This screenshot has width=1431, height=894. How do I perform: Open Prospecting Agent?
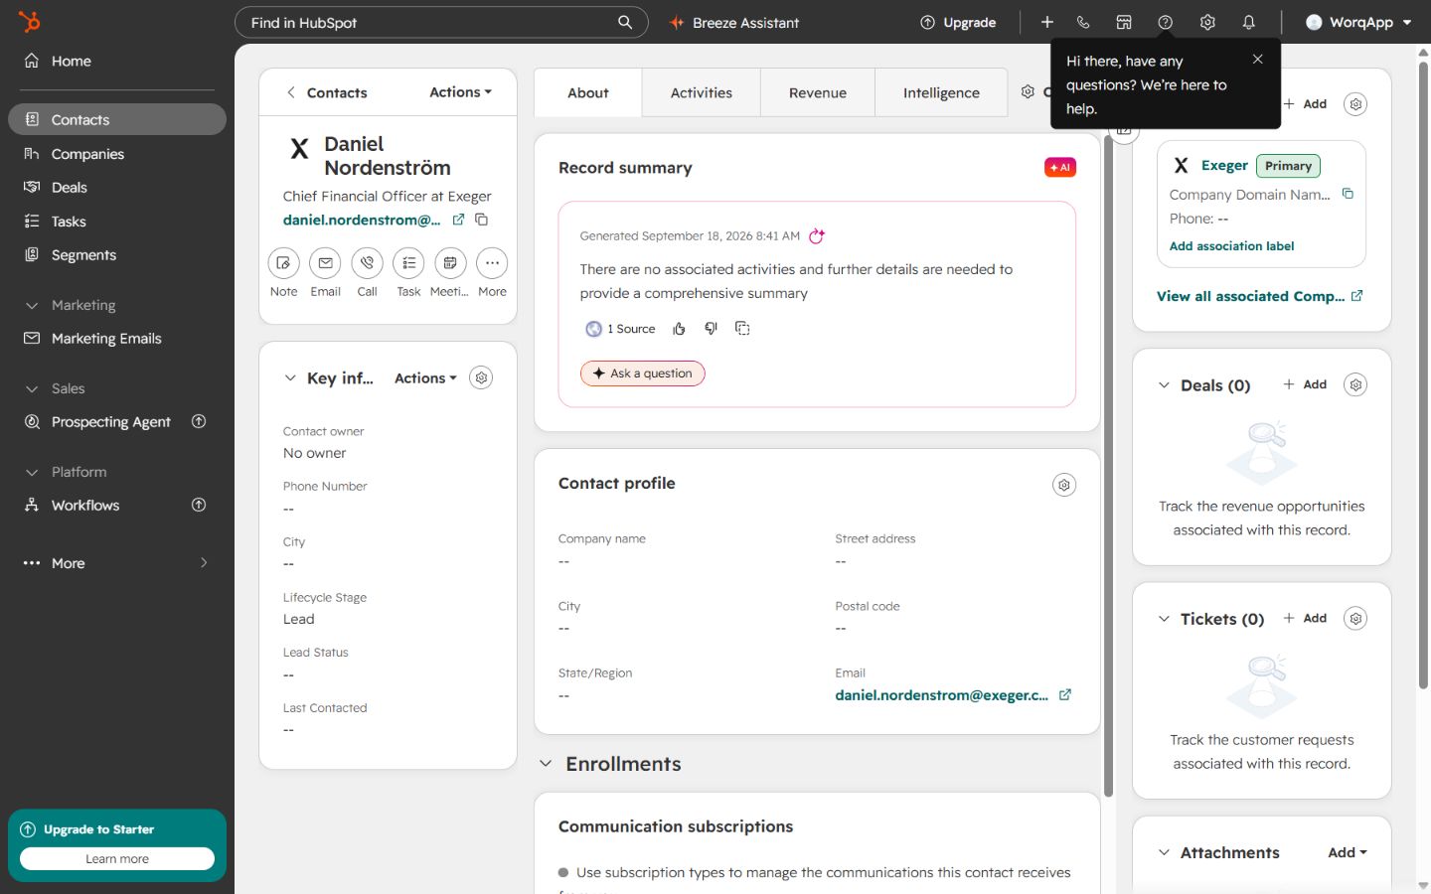pos(110,421)
